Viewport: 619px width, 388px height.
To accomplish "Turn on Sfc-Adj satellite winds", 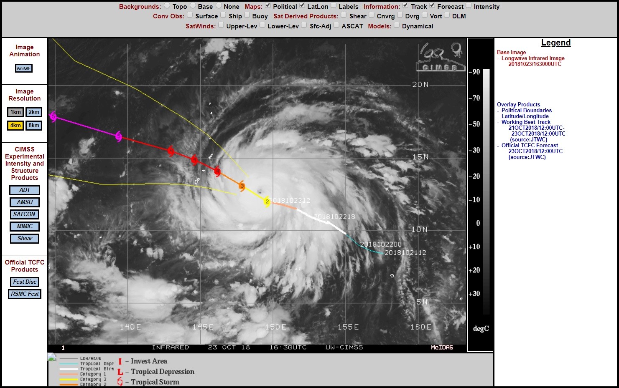I will 304,25.
